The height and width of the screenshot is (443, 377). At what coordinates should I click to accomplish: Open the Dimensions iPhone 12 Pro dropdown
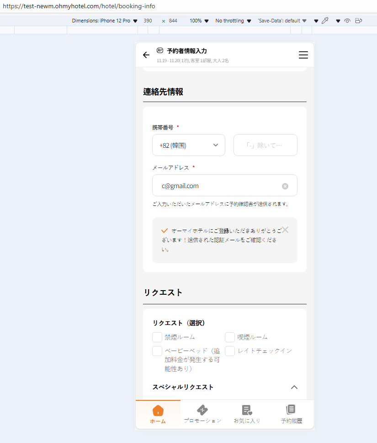click(x=104, y=21)
